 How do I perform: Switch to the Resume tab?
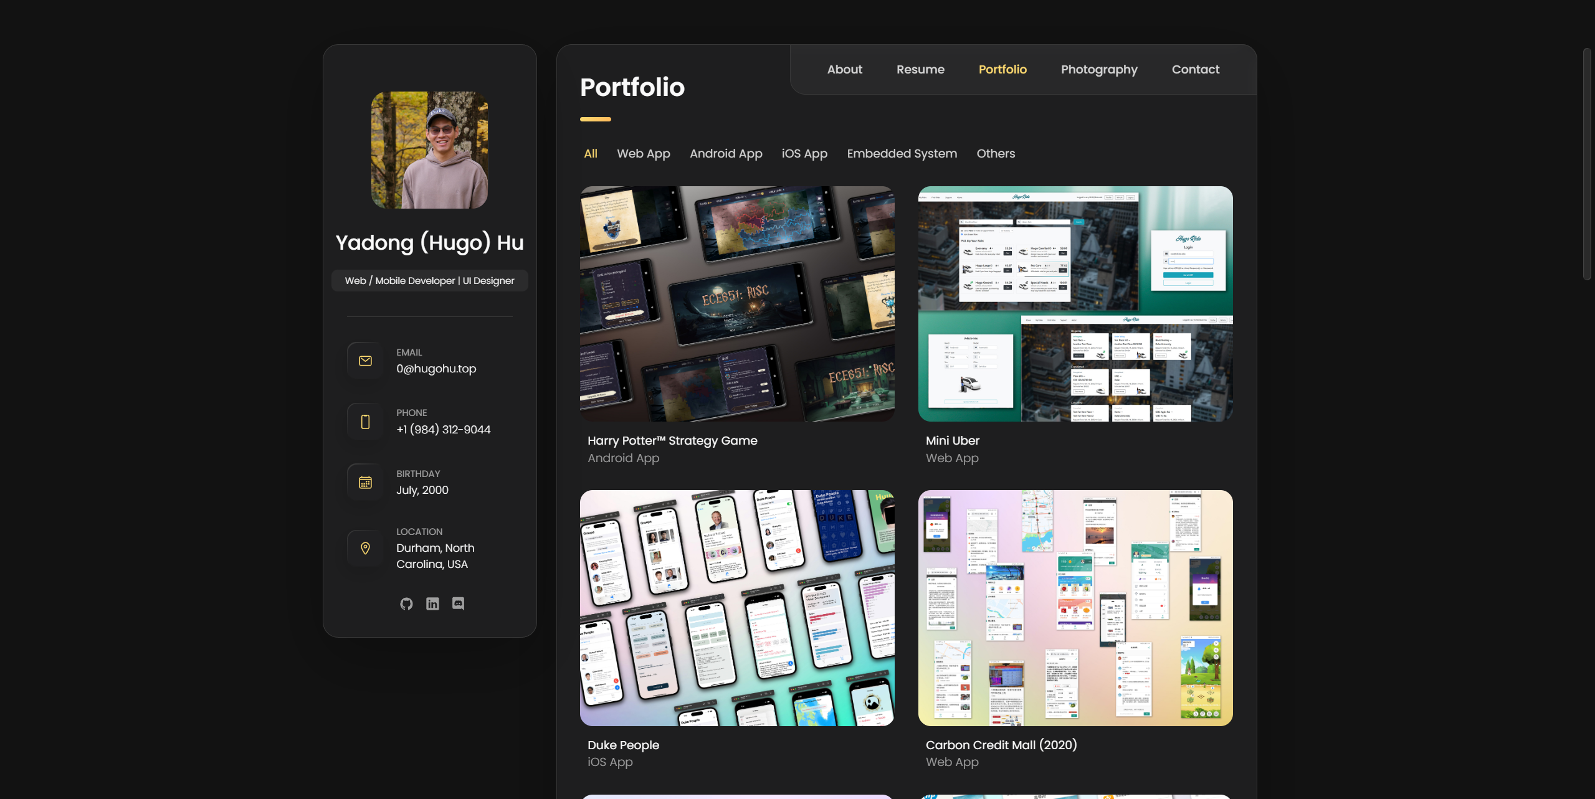pyautogui.click(x=920, y=69)
